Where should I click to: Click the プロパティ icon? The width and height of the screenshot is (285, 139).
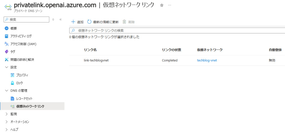click(x=12, y=75)
